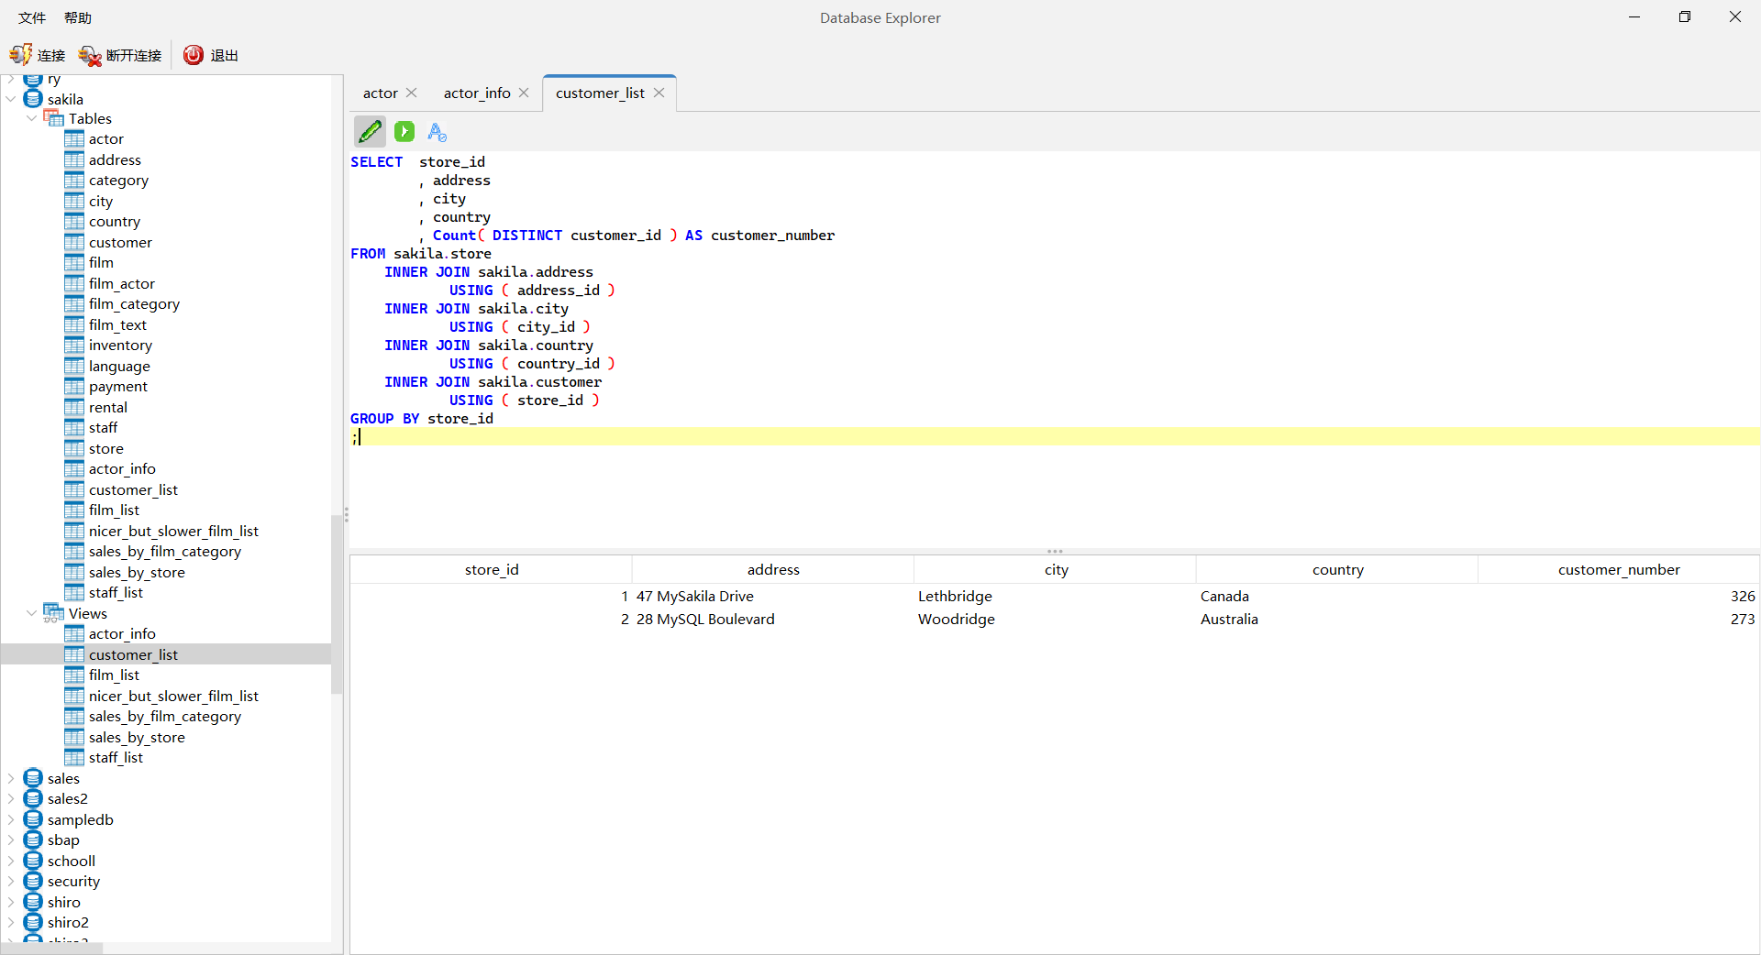Select the film_actor table

pyautogui.click(x=121, y=283)
